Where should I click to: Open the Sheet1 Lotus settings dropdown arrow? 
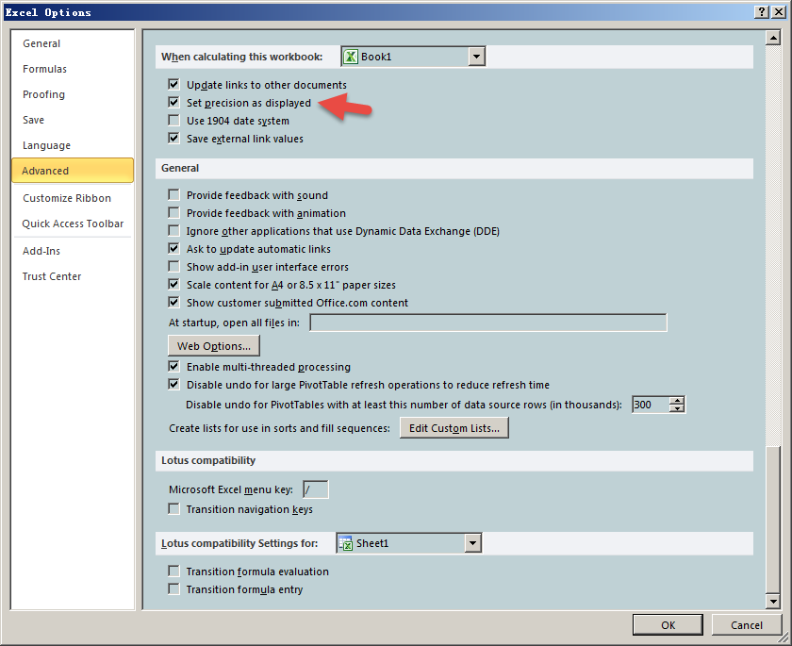tap(472, 543)
